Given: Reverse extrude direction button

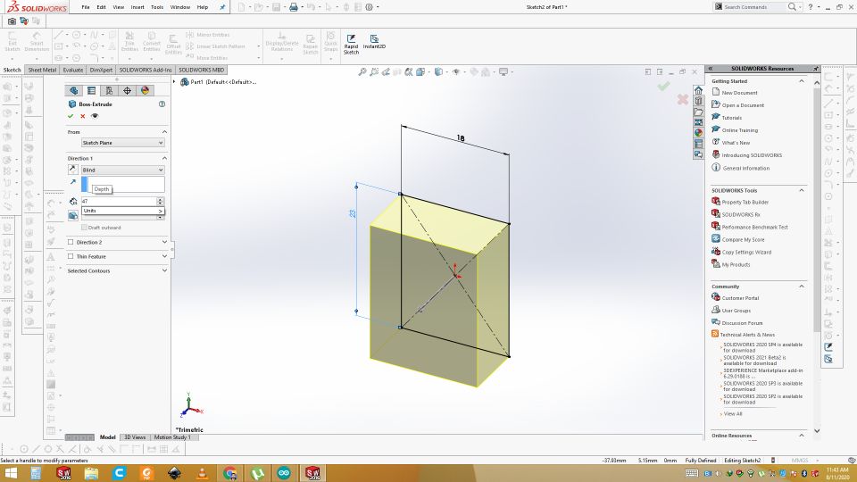Looking at the screenshot, I should click(72, 170).
